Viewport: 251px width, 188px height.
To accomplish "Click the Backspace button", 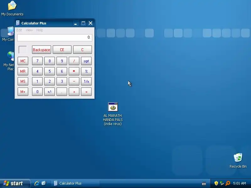I will pos(41,50).
